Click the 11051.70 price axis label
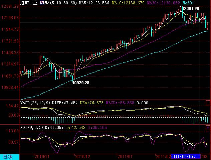The width and height of the screenshot is (211, 160). pyautogui.click(x=10, y=76)
